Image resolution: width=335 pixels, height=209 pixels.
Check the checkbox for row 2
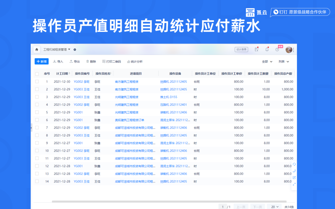click(37, 89)
